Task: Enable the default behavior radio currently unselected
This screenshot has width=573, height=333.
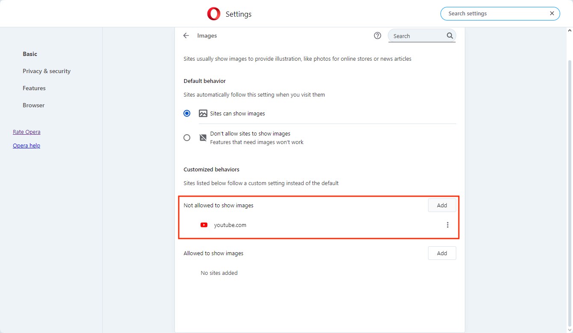Action: [x=187, y=137]
